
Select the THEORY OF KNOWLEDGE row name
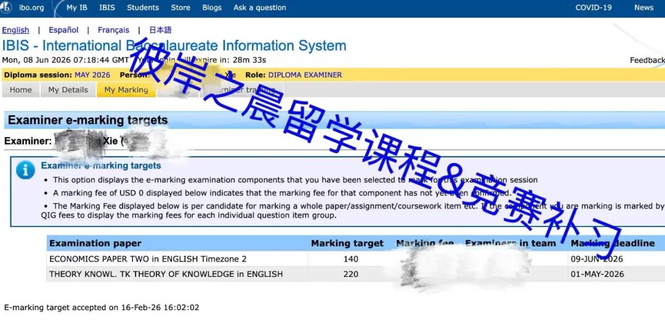pos(166,274)
